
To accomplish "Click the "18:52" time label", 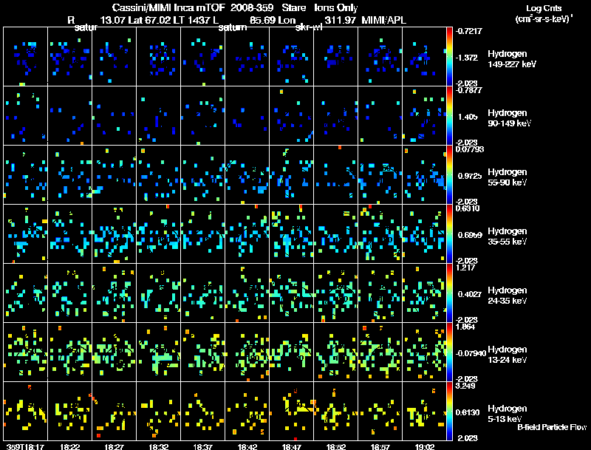I will (336, 446).
